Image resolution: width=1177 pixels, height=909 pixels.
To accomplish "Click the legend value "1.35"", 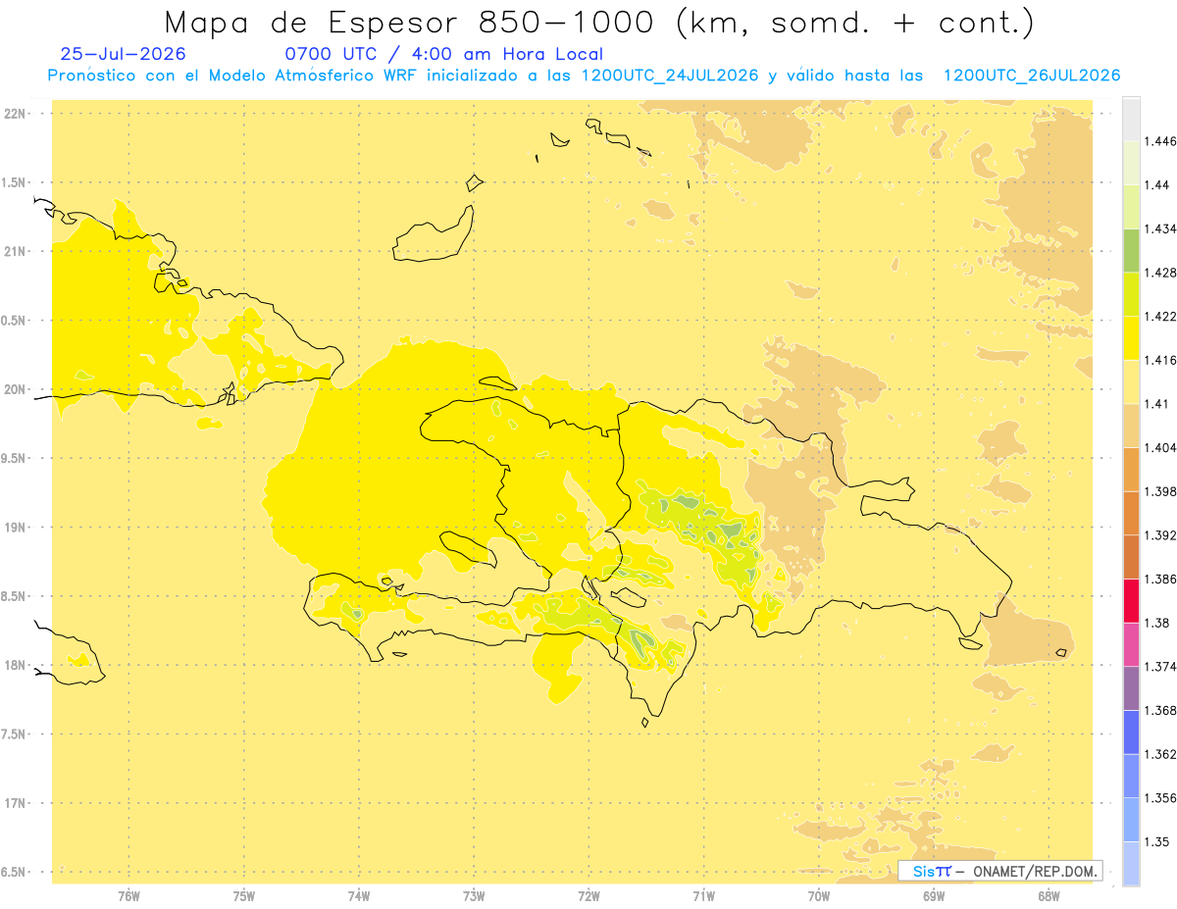I will [1157, 841].
